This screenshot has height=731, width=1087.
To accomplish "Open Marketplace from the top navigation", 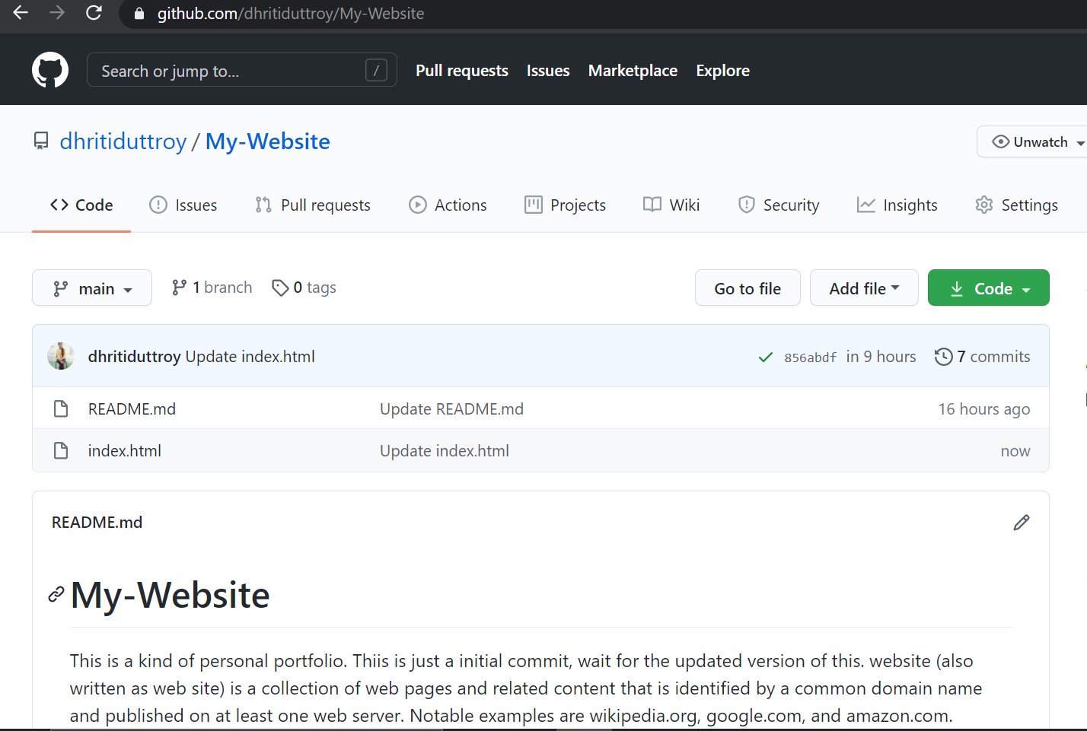I will (x=633, y=71).
